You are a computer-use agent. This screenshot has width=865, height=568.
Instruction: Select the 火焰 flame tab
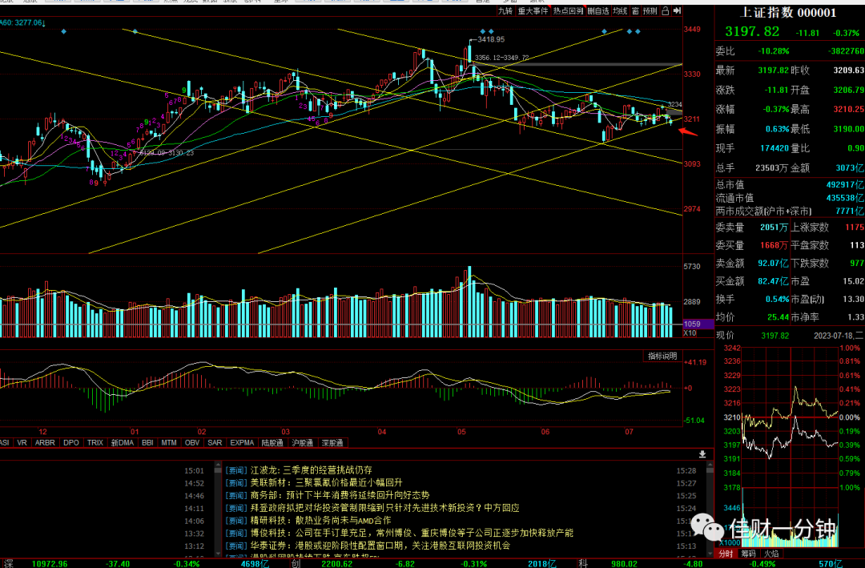tap(771, 554)
